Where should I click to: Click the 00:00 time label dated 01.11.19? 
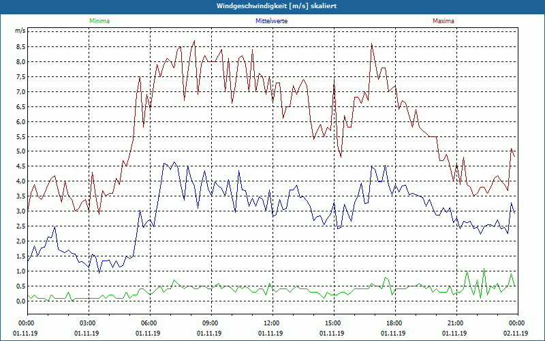click(x=27, y=323)
